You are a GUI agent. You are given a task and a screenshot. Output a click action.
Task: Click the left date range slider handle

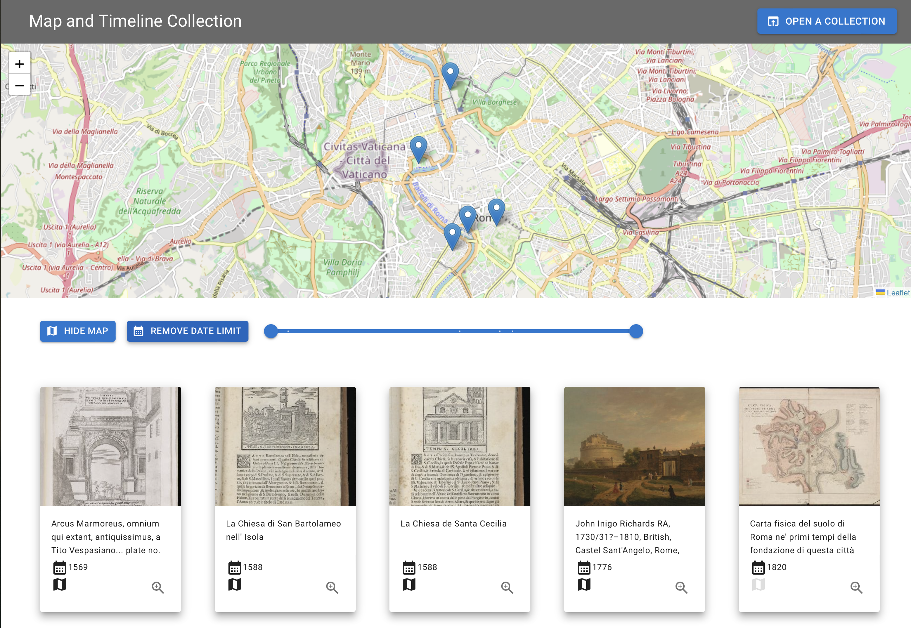pos(271,331)
